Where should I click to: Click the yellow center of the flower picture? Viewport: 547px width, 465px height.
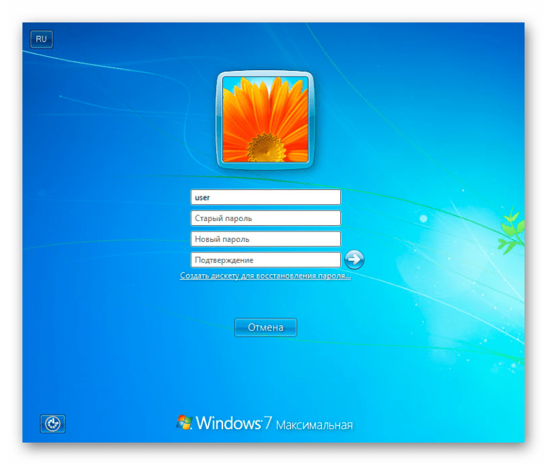pyautogui.click(x=265, y=146)
